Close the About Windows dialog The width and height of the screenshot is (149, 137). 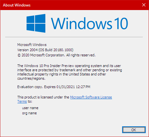[144, 5]
